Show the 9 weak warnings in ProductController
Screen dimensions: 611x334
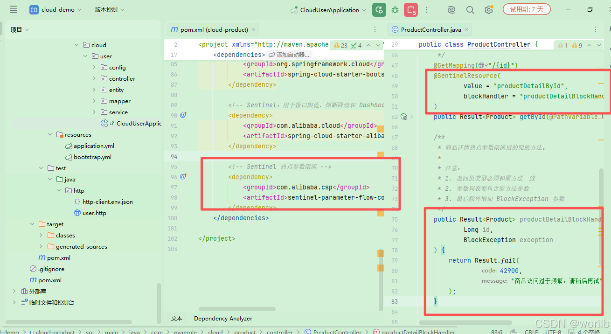(577, 45)
